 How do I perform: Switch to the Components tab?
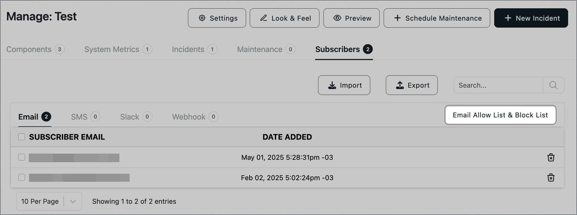coord(35,49)
